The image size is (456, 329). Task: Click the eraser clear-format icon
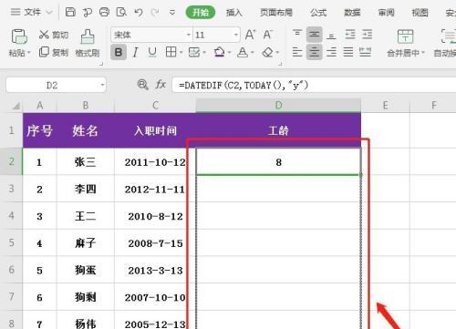[x=267, y=52]
